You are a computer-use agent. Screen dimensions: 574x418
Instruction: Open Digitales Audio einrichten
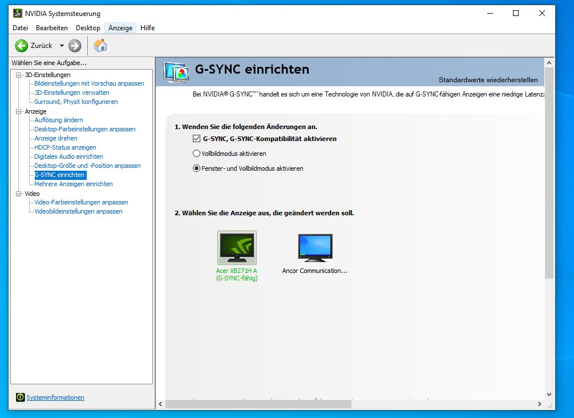pyautogui.click(x=69, y=157)
